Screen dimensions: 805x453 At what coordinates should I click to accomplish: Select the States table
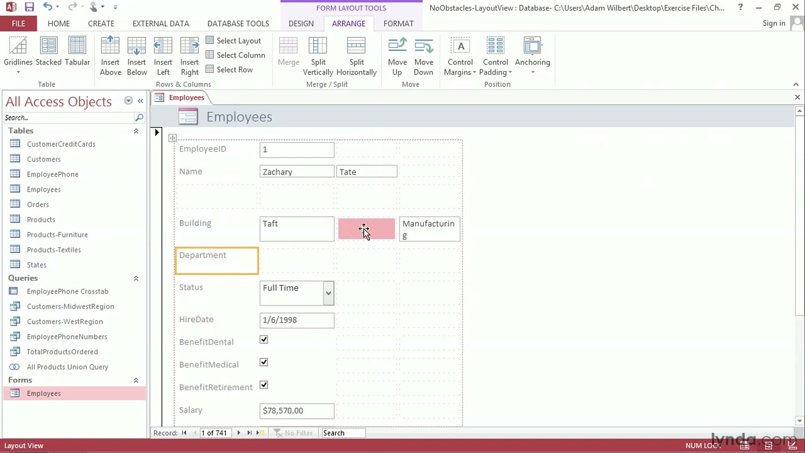[36, 265]
